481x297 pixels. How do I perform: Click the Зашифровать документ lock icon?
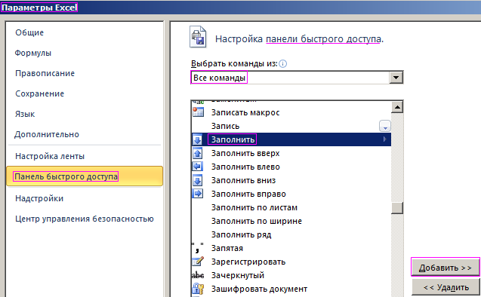tap(198, 289)
